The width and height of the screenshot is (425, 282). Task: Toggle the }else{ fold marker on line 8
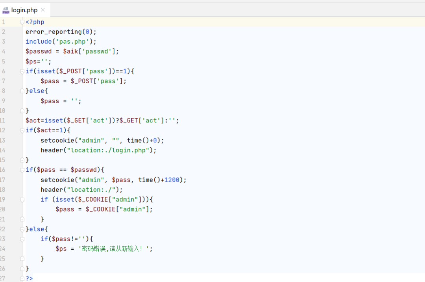click(x=22, y=91)
